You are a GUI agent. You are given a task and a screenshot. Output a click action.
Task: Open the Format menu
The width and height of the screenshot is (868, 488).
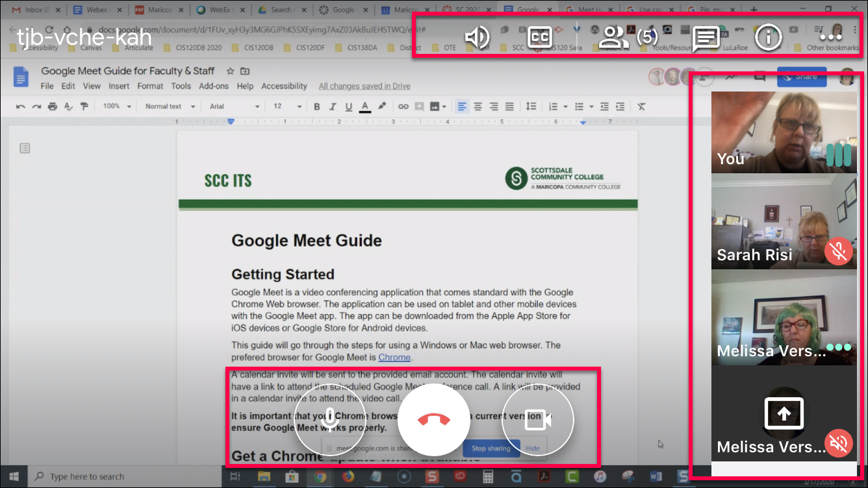[150, 86]
